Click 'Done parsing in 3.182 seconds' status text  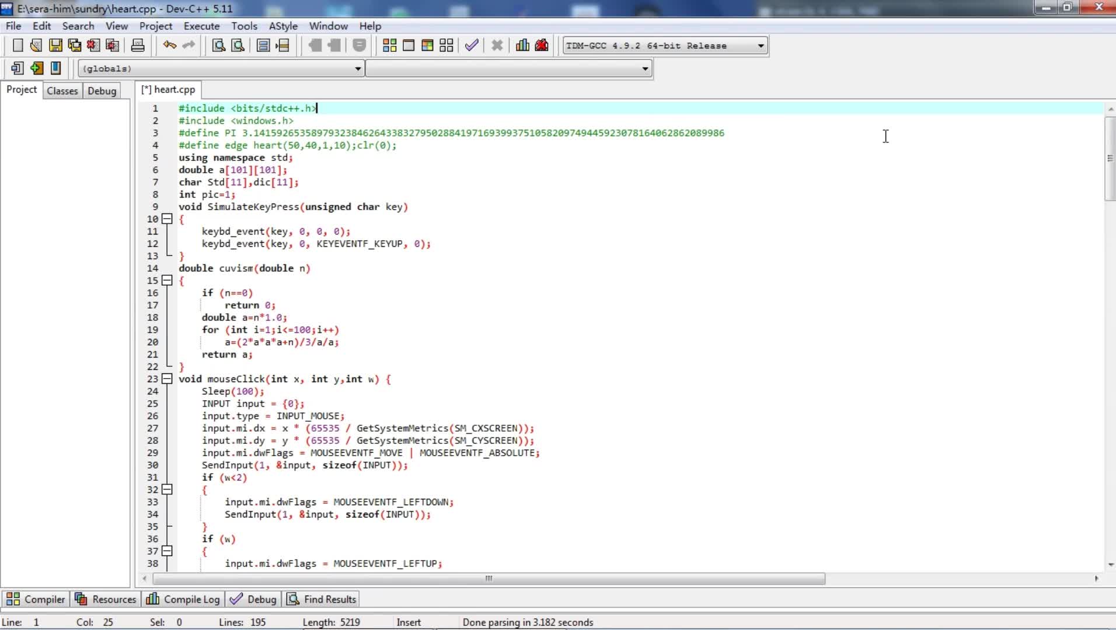(x=528, y=622)
